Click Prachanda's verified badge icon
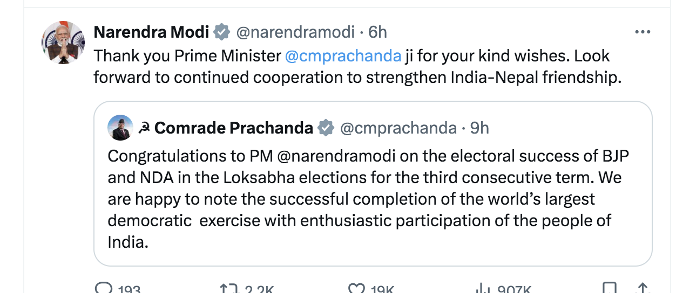This screenshot has width=676, height=293. 326,128
